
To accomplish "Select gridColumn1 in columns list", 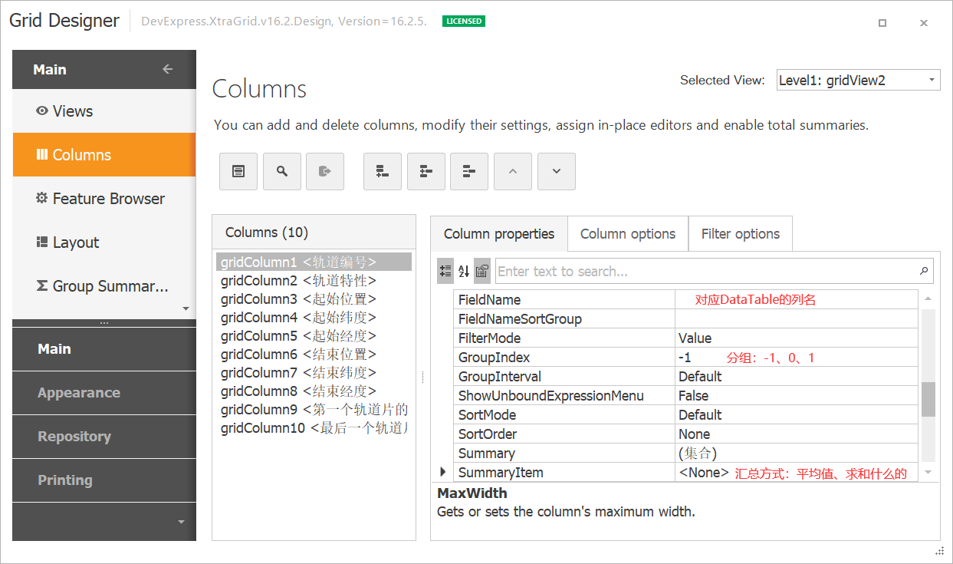I will tap(314, 262).
